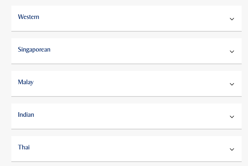Select the Western heading text
Viewport: 248px width, 166px height.
coord(29,17)
